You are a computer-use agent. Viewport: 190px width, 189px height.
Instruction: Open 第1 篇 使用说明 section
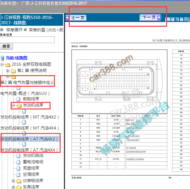[32, 70]
